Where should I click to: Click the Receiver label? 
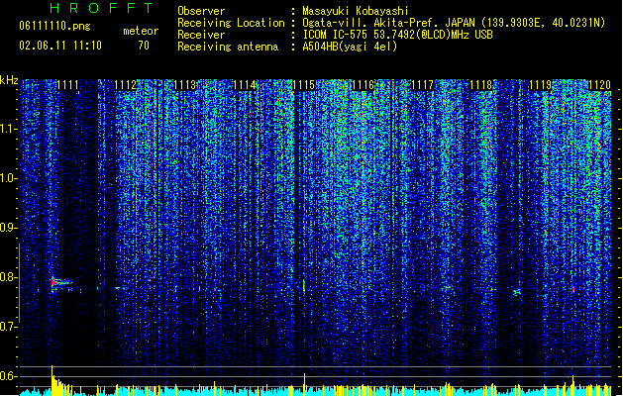[201, 35]
